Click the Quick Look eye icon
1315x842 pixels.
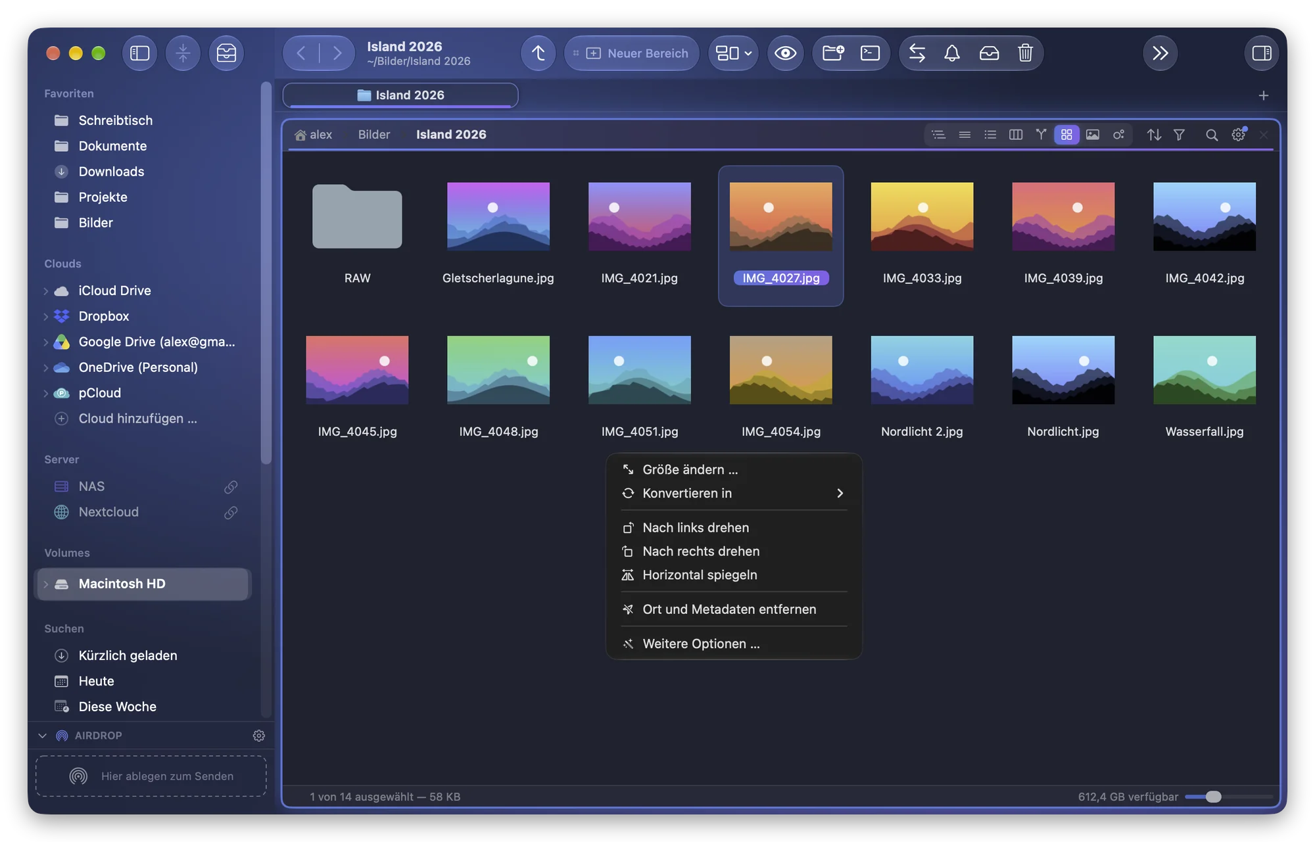click(785, 53)
